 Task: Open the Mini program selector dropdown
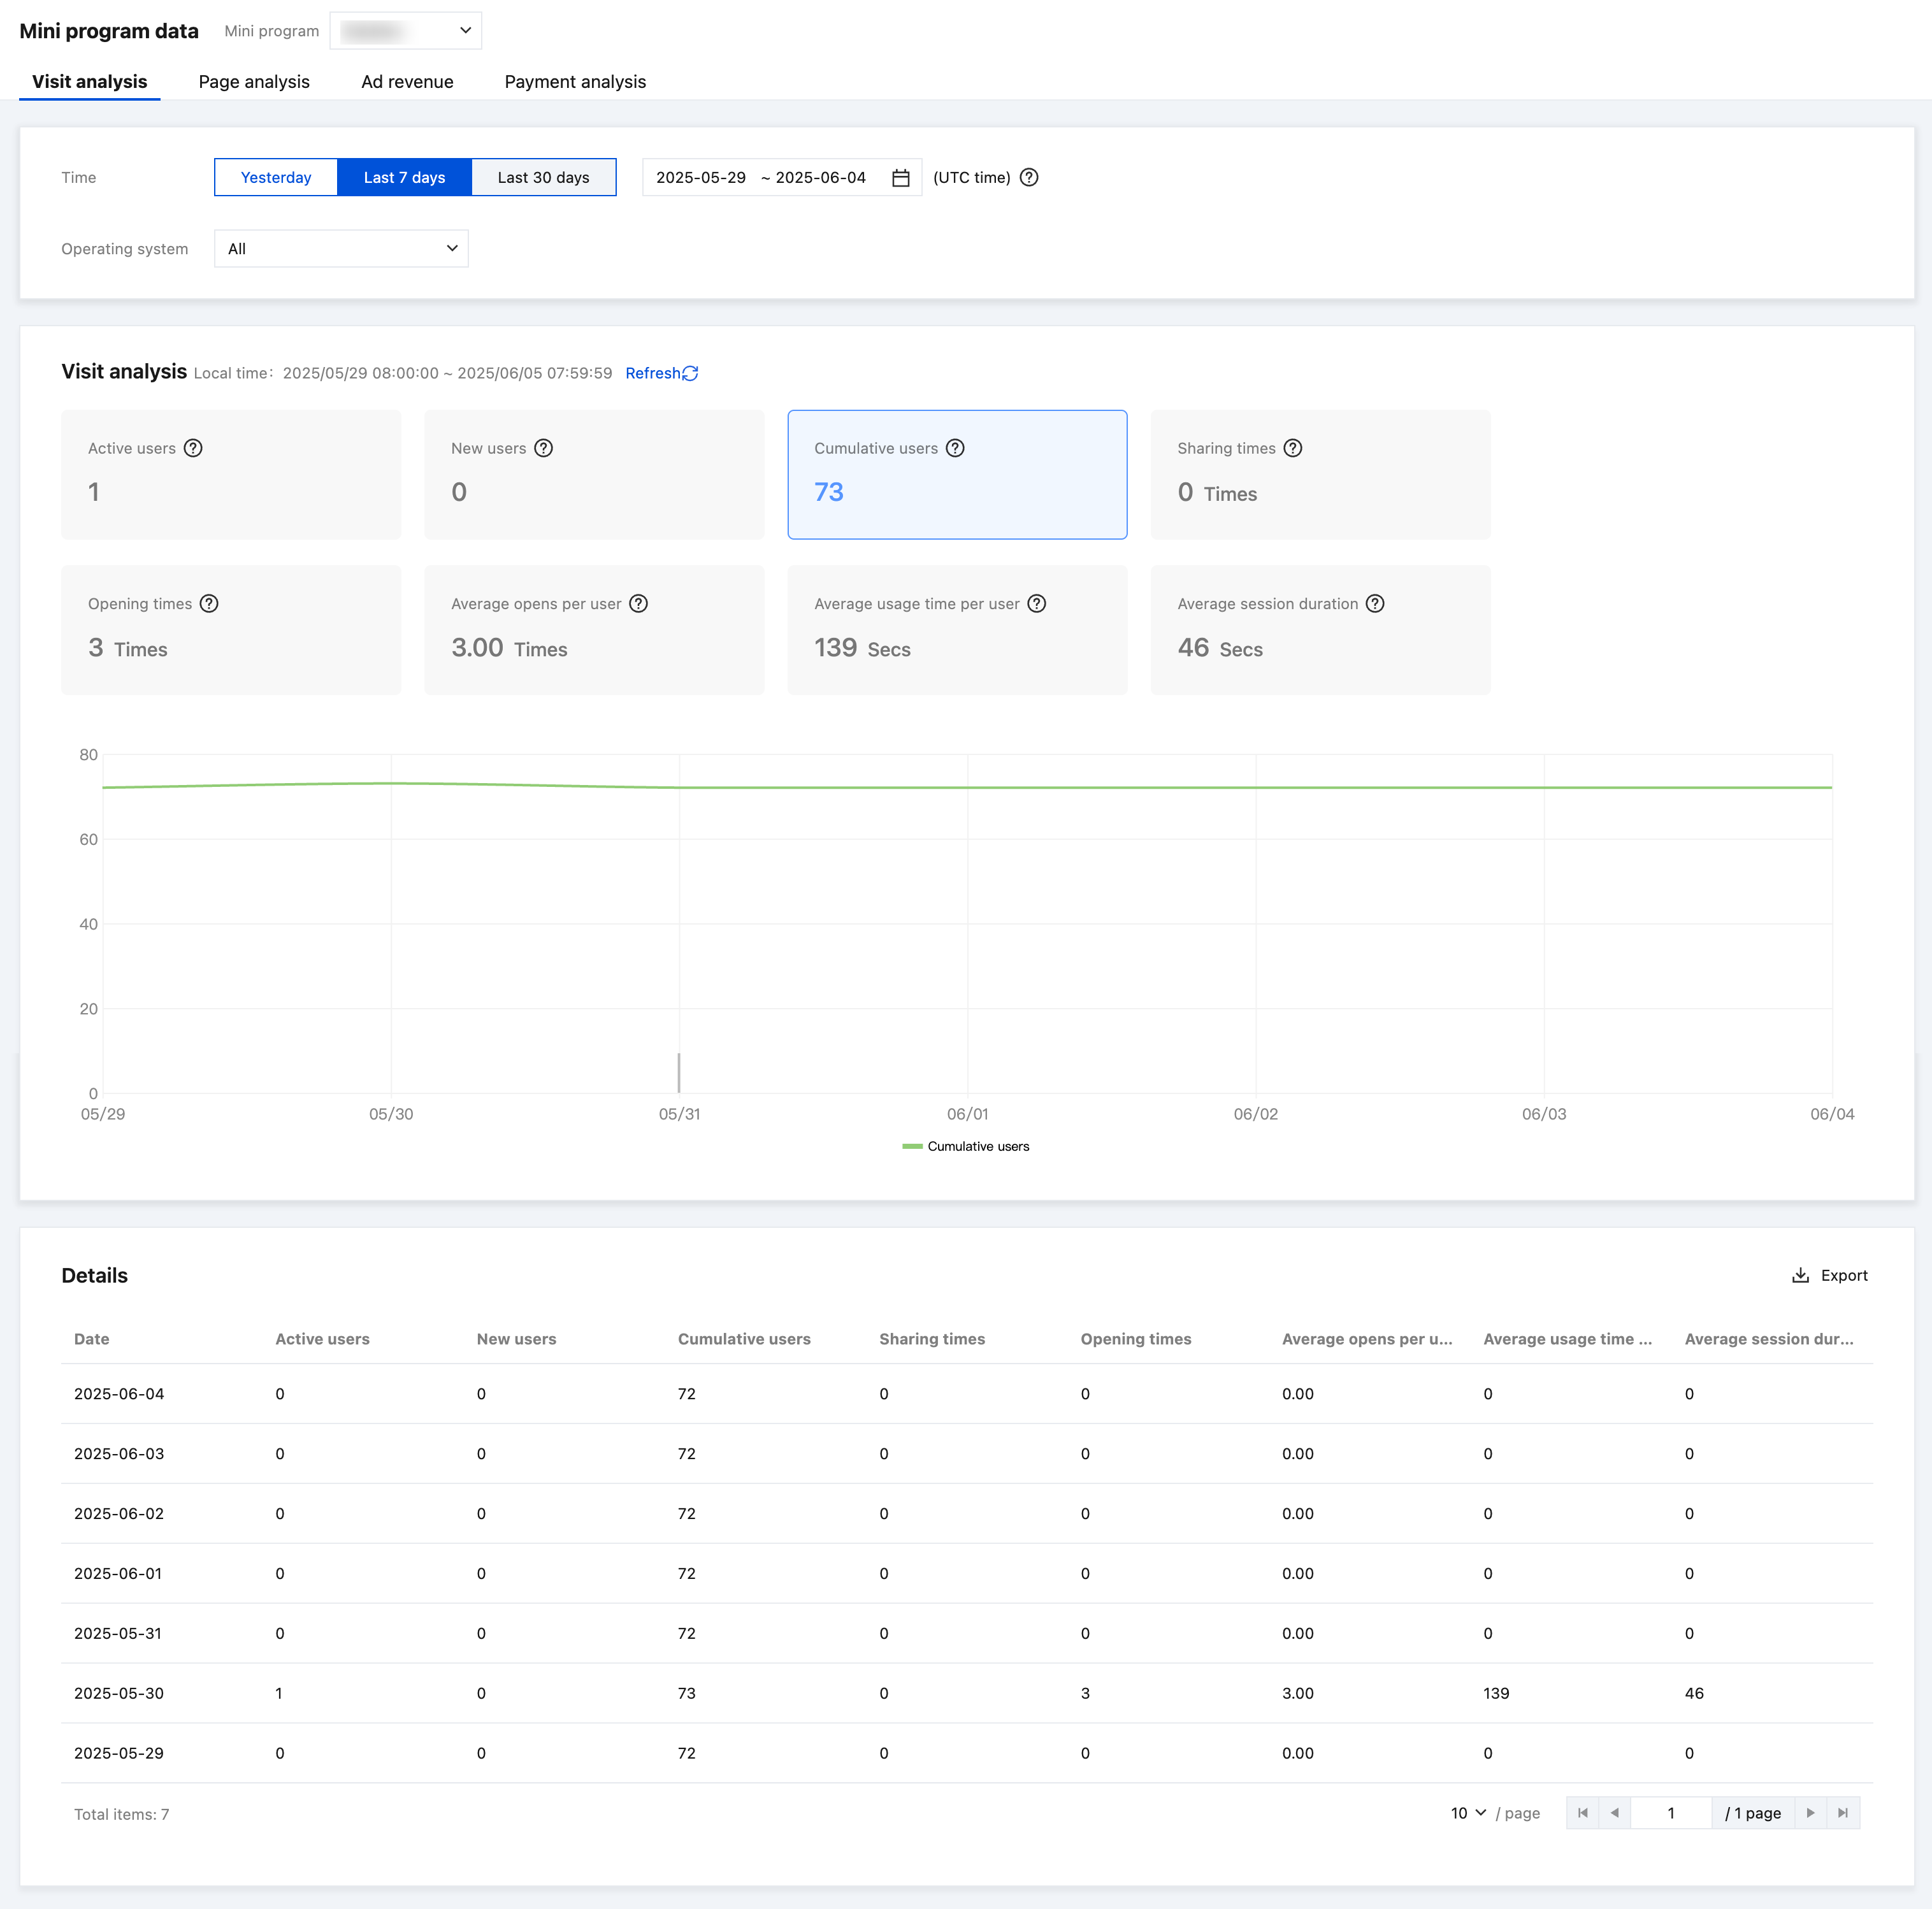click(x=405, y=31)
